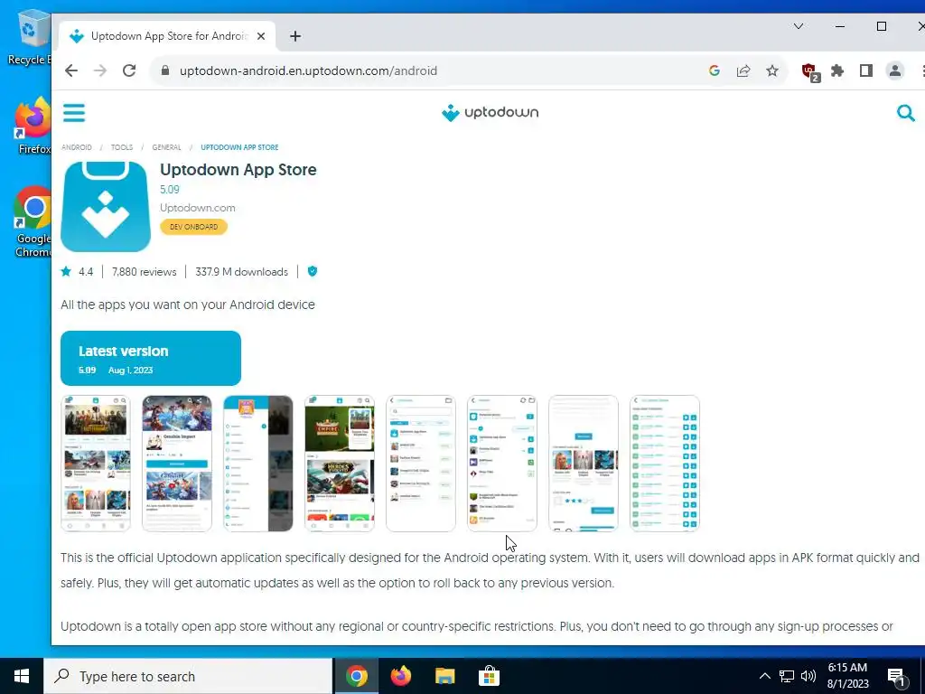Click the TOOLS breadcrumb link
The width and height of the screenshot is (925, 694).
click(x=122, y=147)
